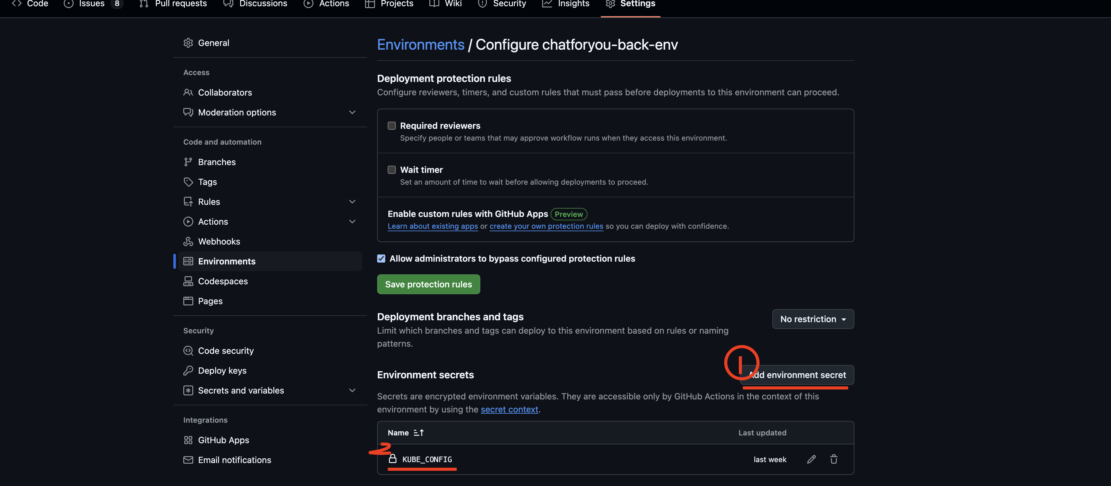Screen dimensions: 1111x486
Task: Enable the Wait timer checkbox
Action: 391,170
